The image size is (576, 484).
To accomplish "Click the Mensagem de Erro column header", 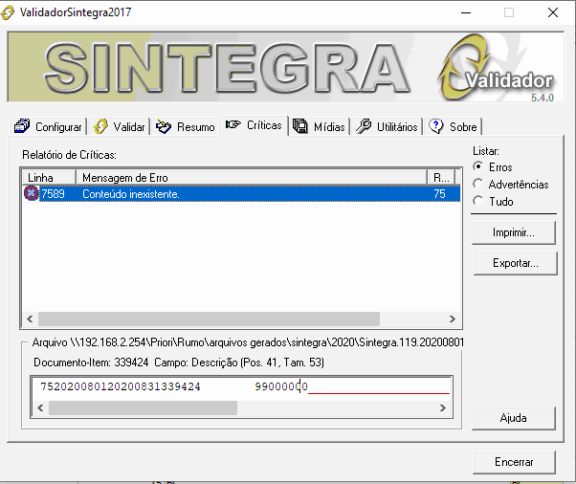I will (x=252, y=177).
